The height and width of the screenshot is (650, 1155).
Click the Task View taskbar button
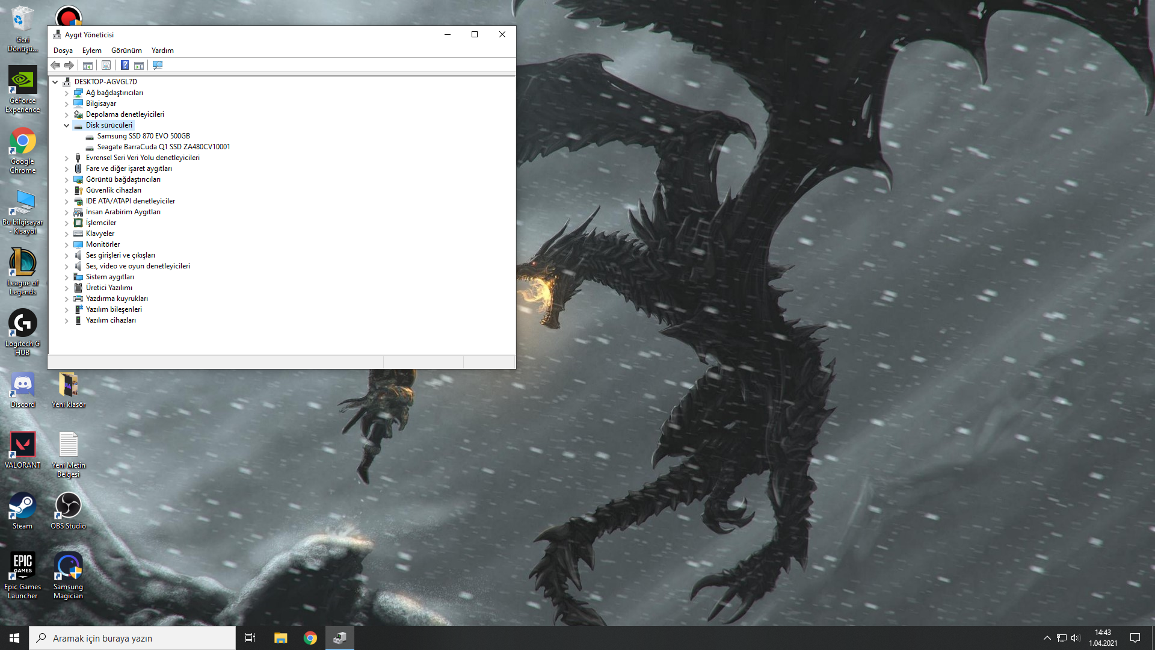point(250,638)
